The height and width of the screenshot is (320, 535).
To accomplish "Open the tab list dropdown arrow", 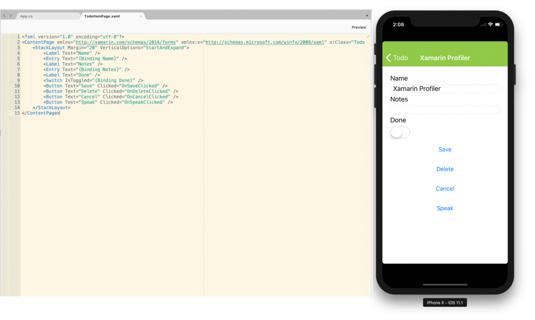I will point(367,16).
